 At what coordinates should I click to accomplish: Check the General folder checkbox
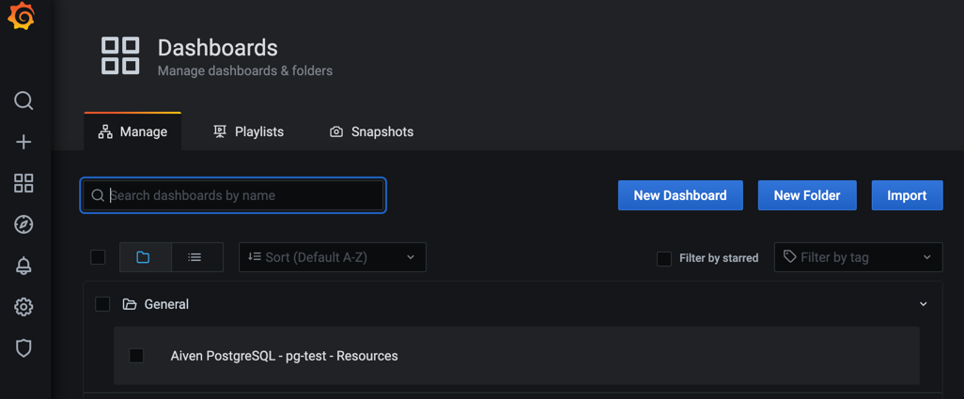(102, 304)
